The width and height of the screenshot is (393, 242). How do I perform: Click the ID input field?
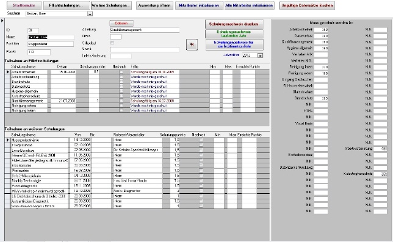click(x=33, y=30)
